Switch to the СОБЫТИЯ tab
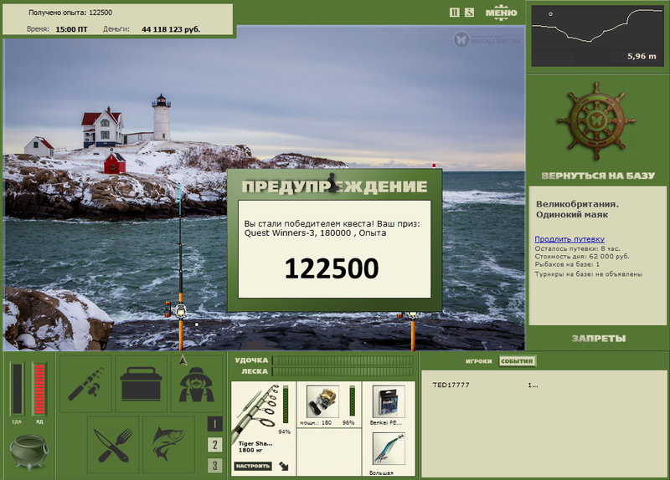 [x=517, y=361]
